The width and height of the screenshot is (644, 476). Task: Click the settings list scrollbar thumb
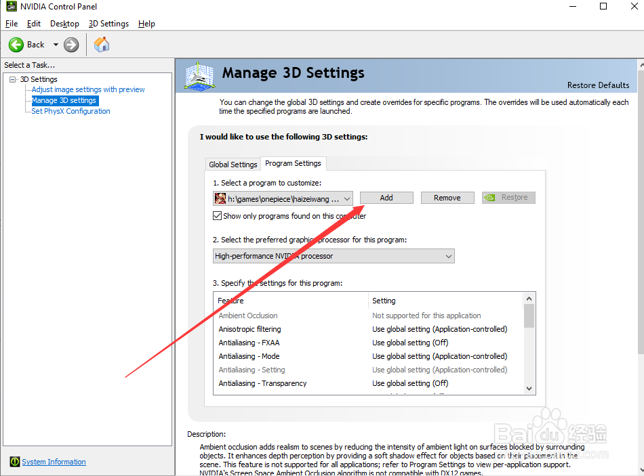pos(529,316)
